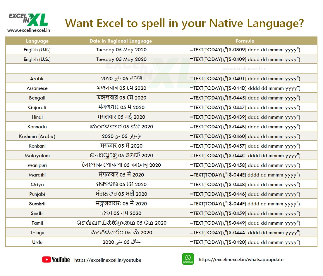Screen dimensions: 323x276
Task: Click the formula containing [$-044F]
Action: (x=245, y=204)
